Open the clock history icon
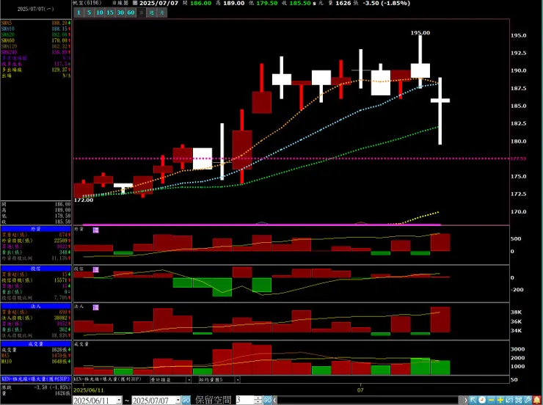This screenshot has height=405, width=543. tap(482, 400)
